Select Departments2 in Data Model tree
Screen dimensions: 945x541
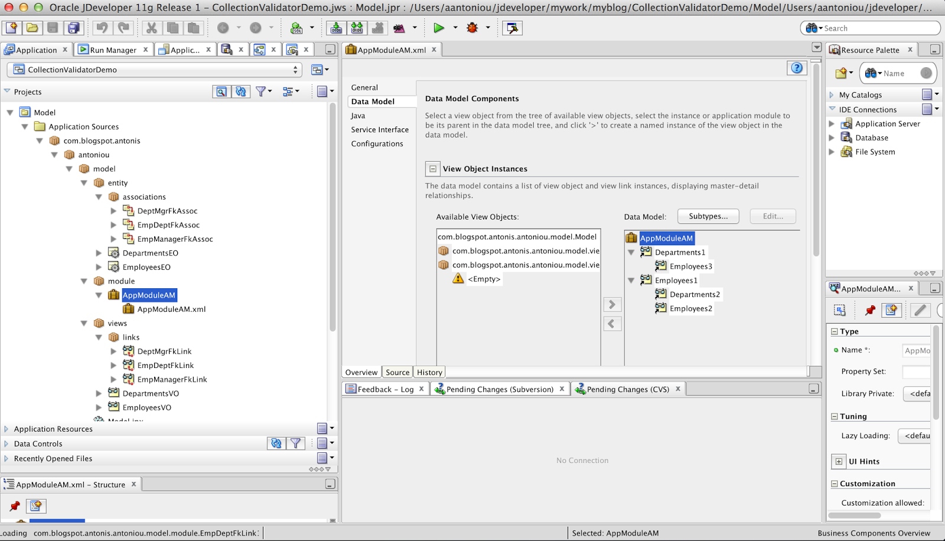(x=695, y=295)
